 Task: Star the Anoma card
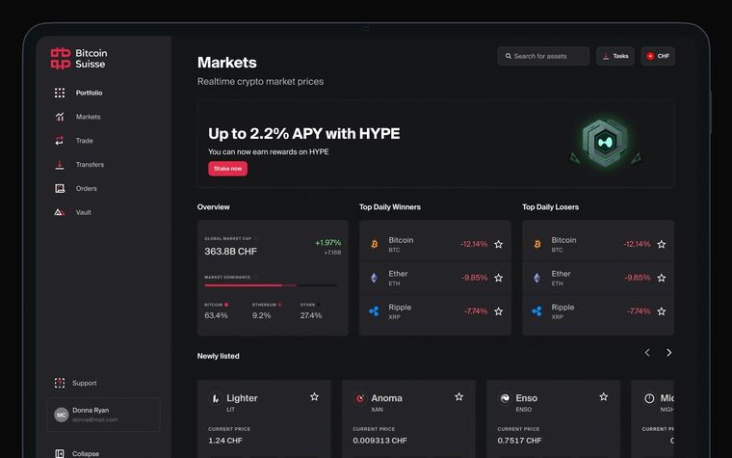(x=459, y=397)
